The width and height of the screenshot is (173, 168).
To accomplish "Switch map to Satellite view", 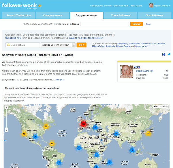I will point(164,106).
